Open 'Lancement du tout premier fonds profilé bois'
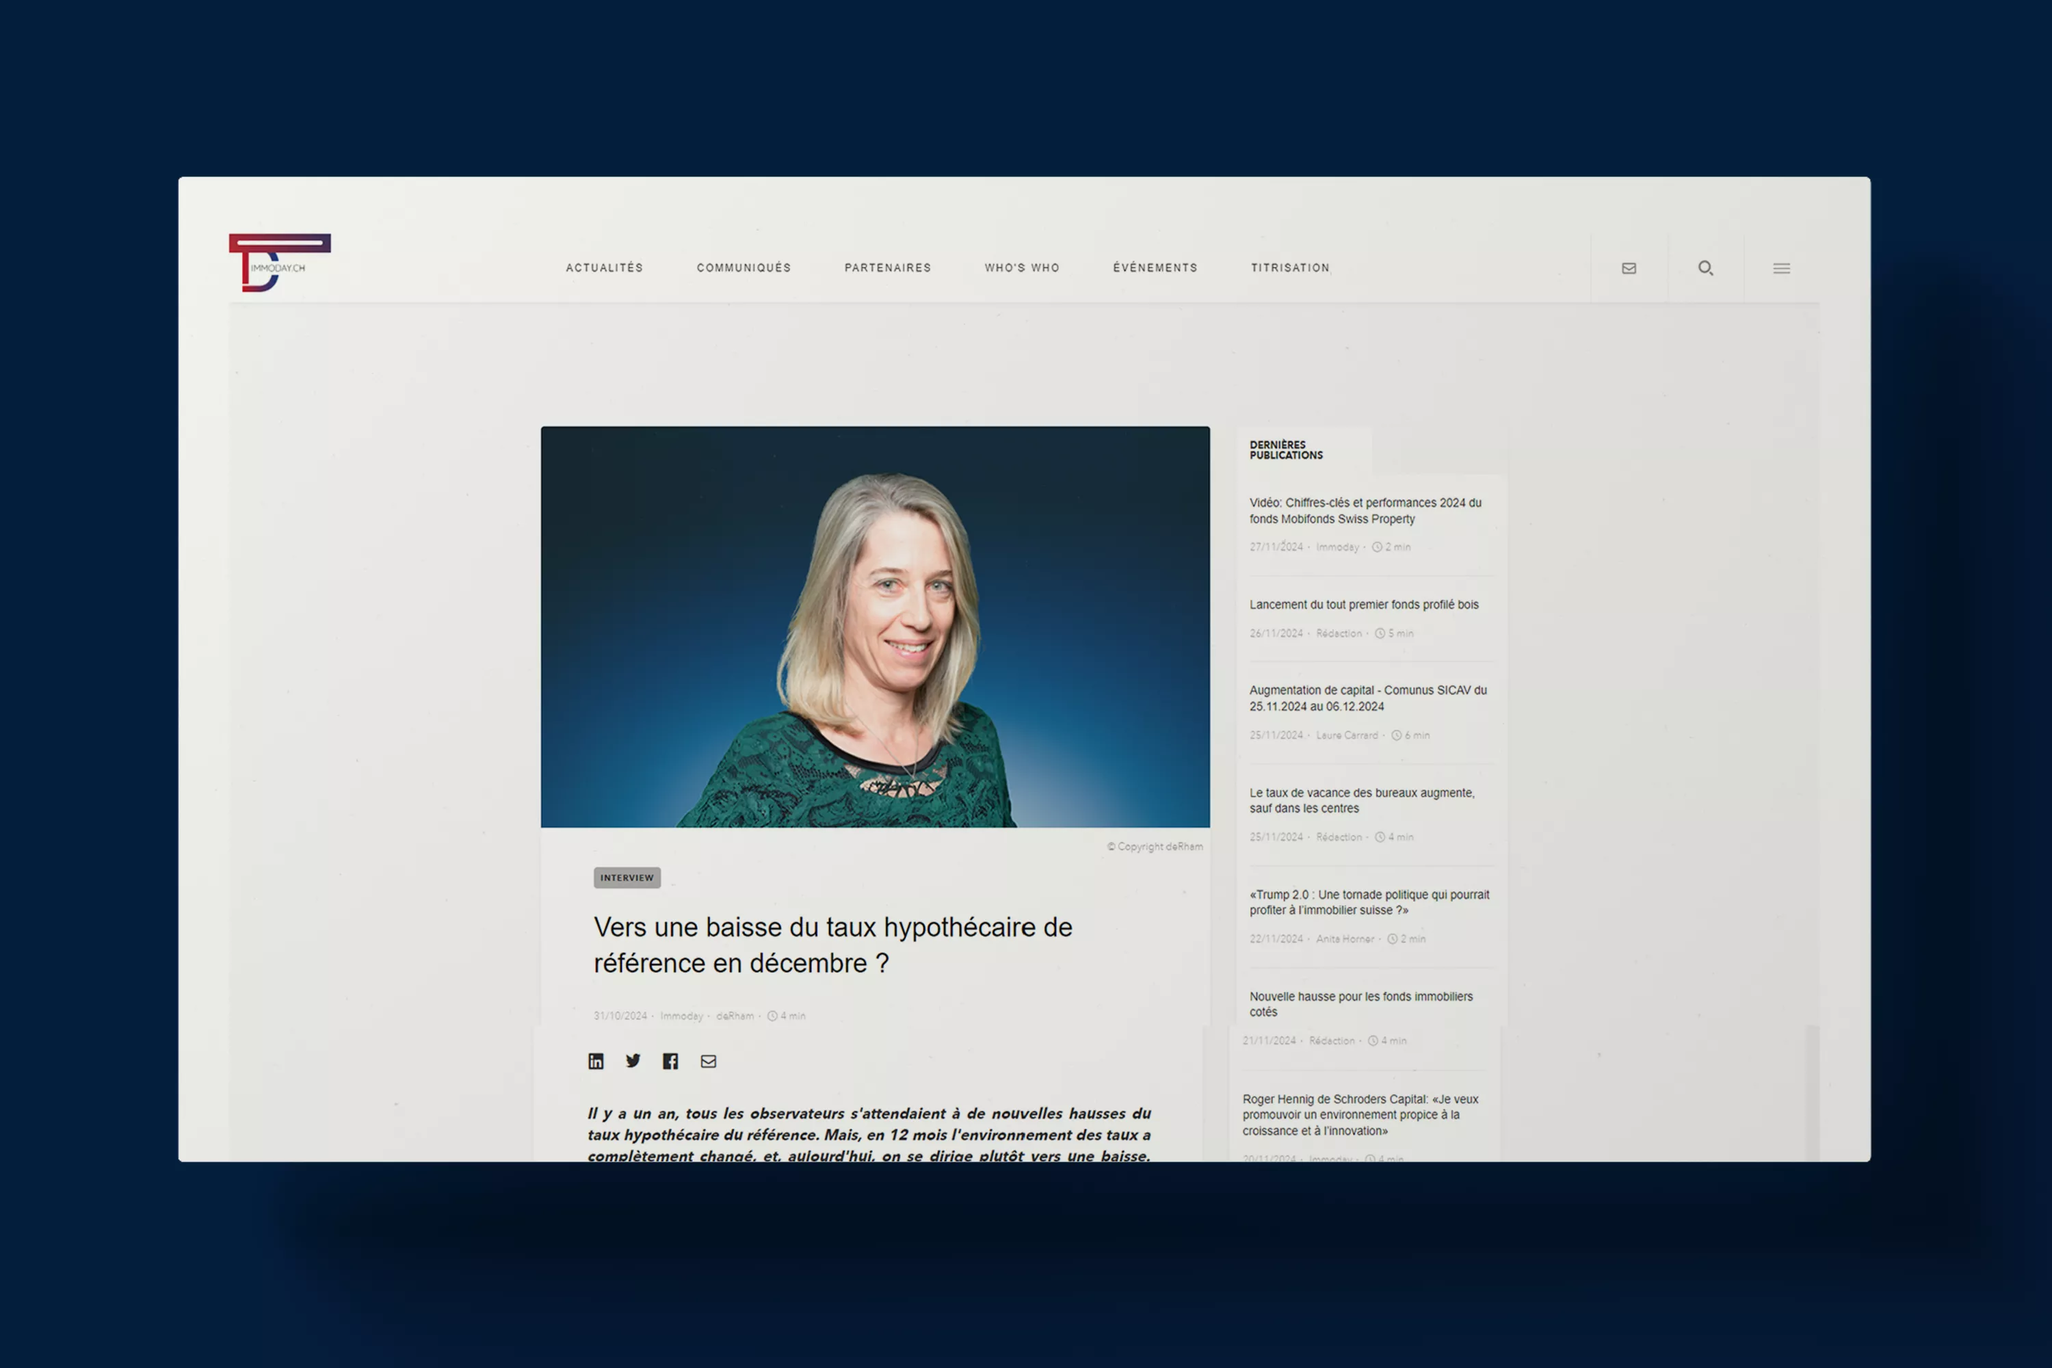 click(1364, 605)
